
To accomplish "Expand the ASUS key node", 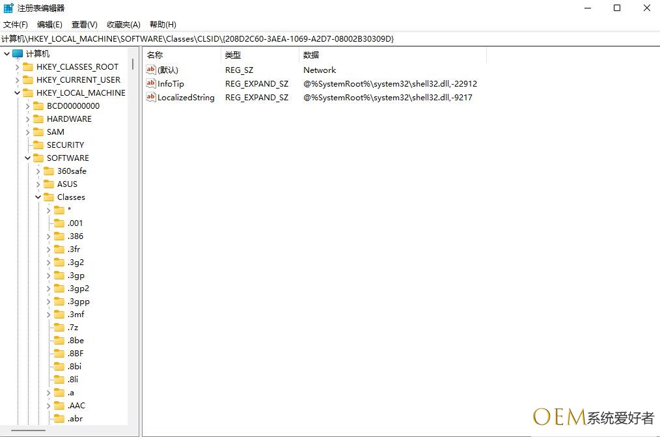I will tap(38, 184).
